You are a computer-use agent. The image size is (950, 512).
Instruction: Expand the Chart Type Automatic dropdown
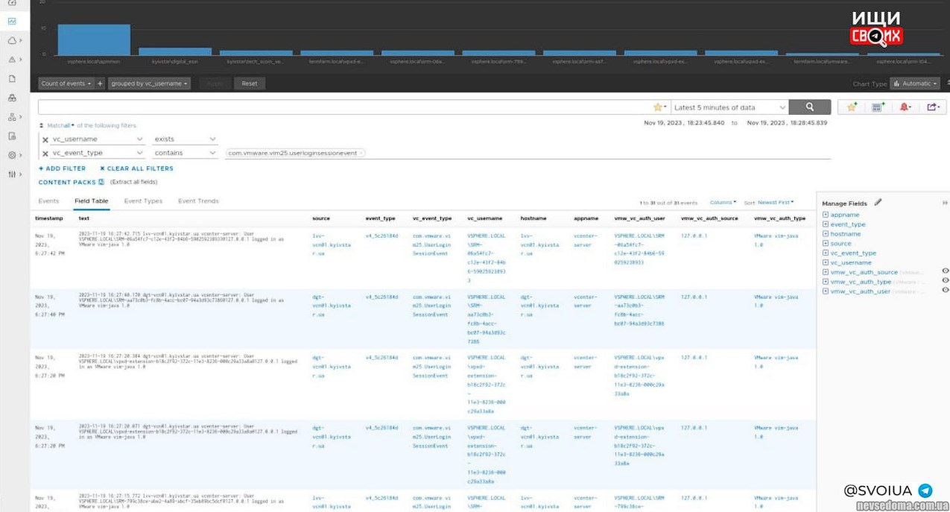pyautogui.click(x=914, y=83)
